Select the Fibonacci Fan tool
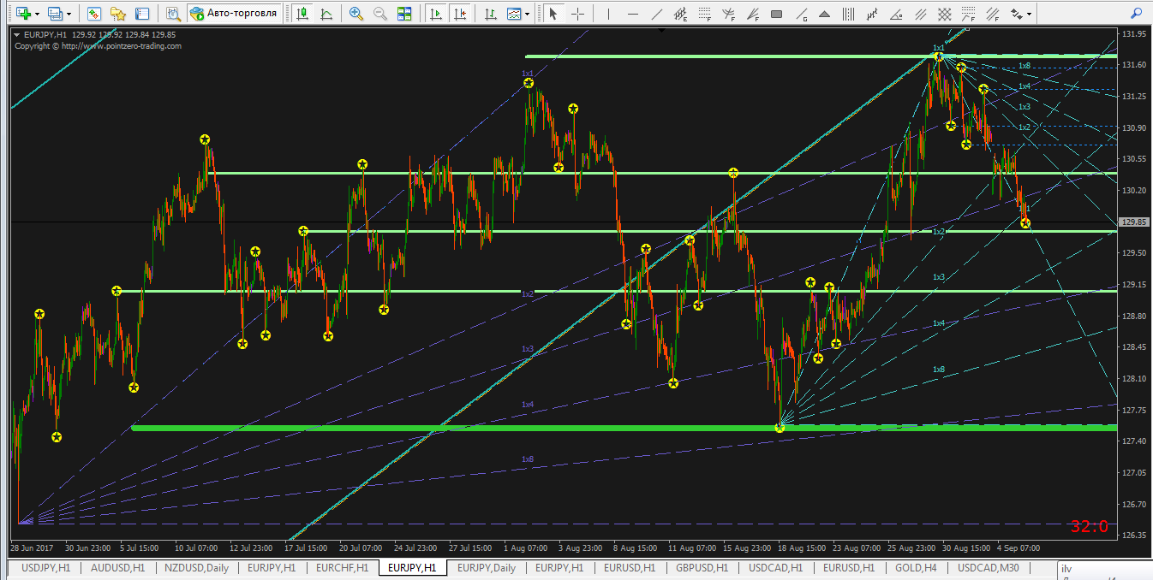1153x580 pixels. [753, 14]
